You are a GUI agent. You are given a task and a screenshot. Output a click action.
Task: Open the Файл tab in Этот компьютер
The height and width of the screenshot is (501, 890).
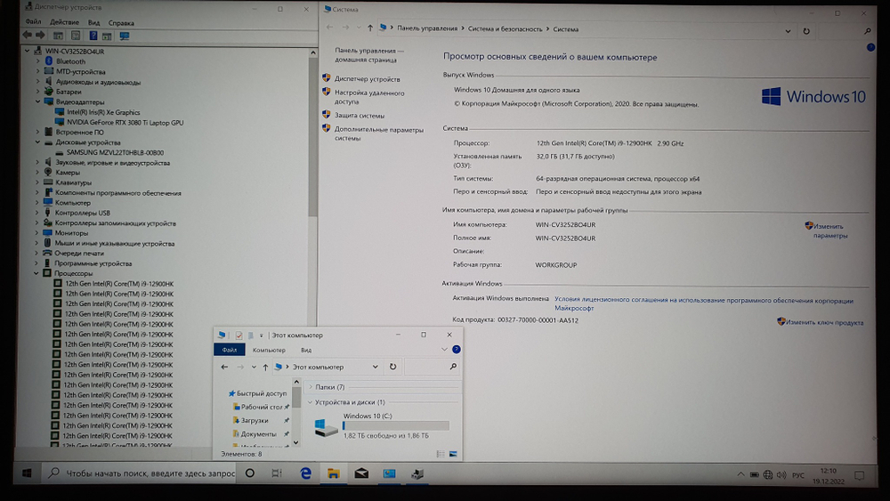[230, 350]
